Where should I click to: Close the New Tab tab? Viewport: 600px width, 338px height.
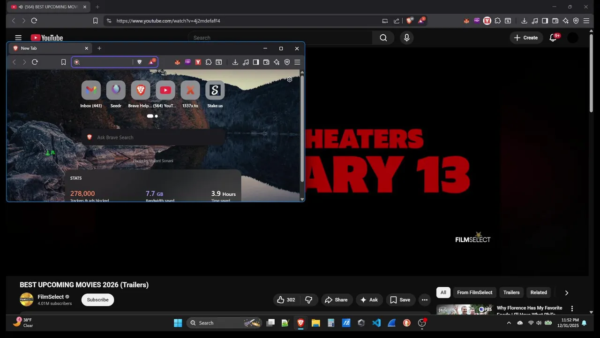pos(86,48)
